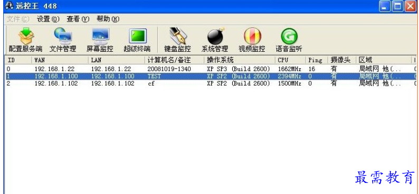Sort by 区域 column header
This screenshot has height=194, width=419.
[x=384, y=60]
